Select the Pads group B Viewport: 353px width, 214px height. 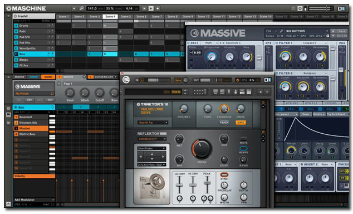[x=34, y=31]
